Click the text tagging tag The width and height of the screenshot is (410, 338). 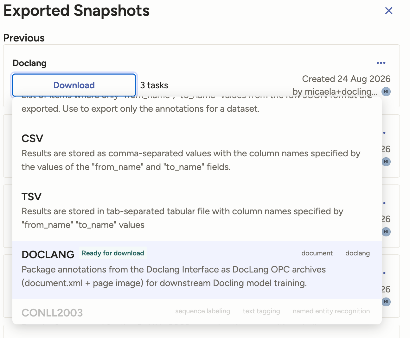(x=261, y=311)
